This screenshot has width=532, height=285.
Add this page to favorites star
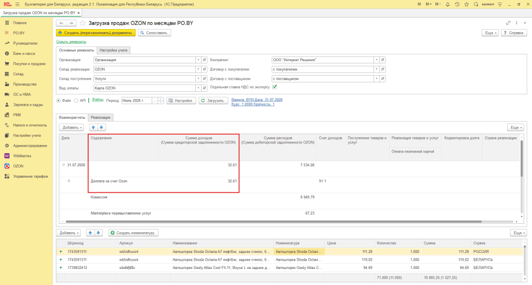[83, 23]
